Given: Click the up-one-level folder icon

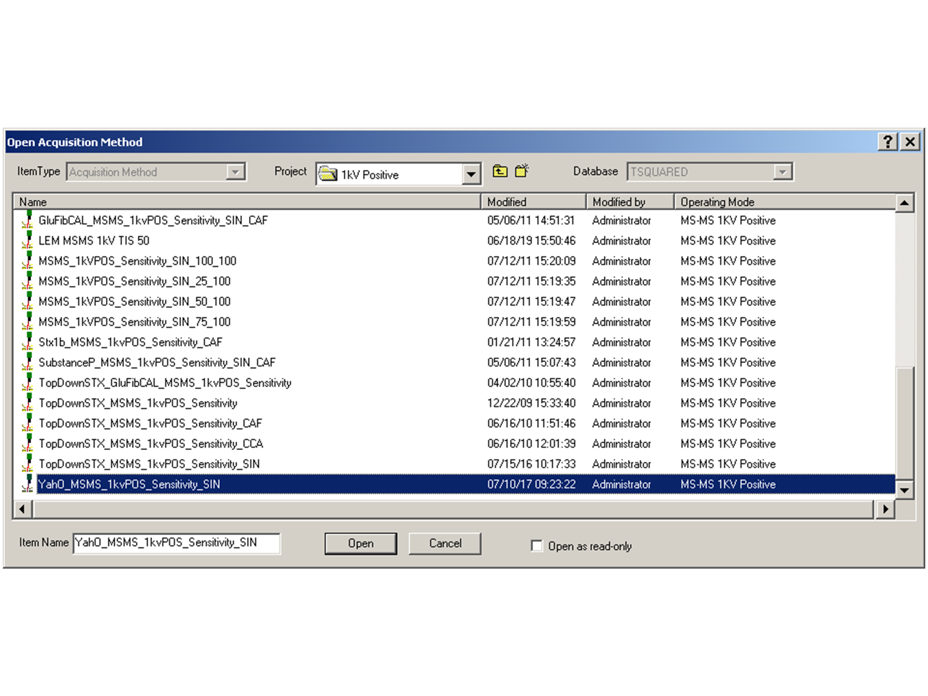Looking at the screenshot, I should pyautogui.click(x=500, y=171).
